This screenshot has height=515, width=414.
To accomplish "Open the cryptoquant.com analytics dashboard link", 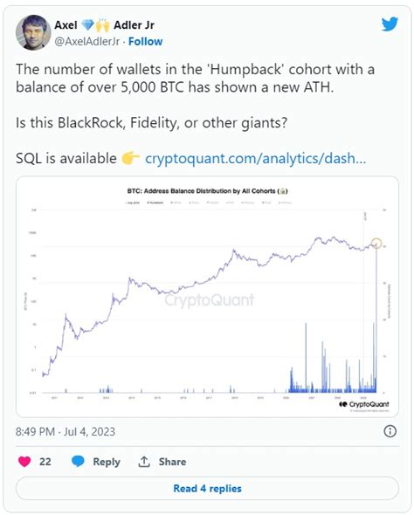I will (255, 158).
